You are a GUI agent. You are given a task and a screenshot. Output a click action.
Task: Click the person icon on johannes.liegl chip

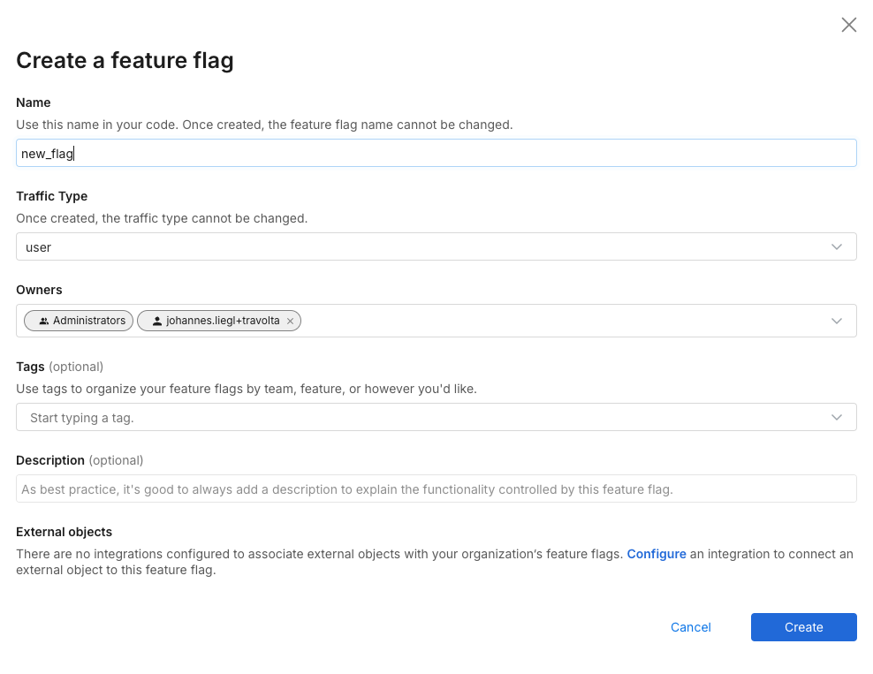pyautogui.click(x=156, y=322)
